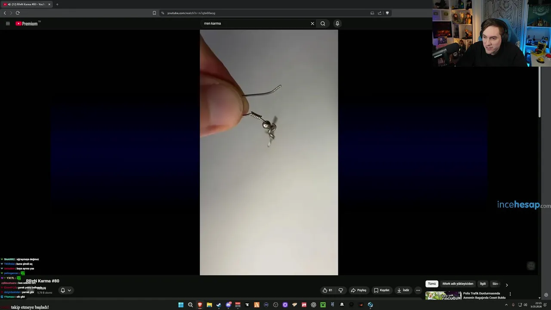Open the Polis Trafik video thumbnail
Image resolution: width=551 pixels, height=310 pixels.
point(443,295)
